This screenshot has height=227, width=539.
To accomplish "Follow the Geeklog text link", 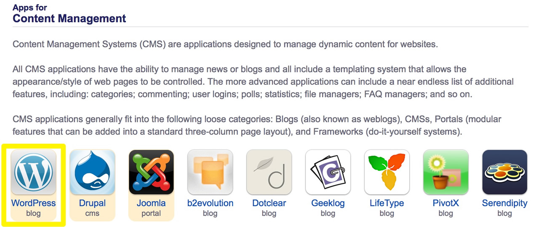I will tap(328, 204).
